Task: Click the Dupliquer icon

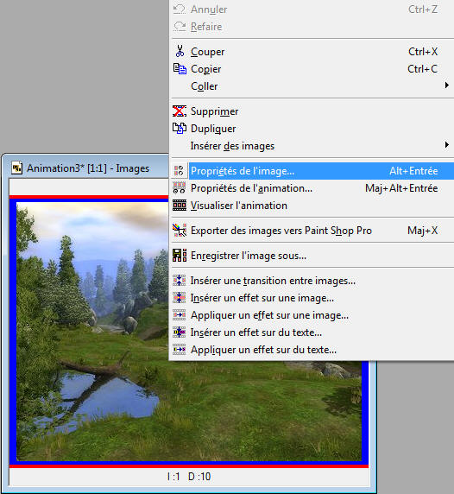Action: [x=180, y=128]
